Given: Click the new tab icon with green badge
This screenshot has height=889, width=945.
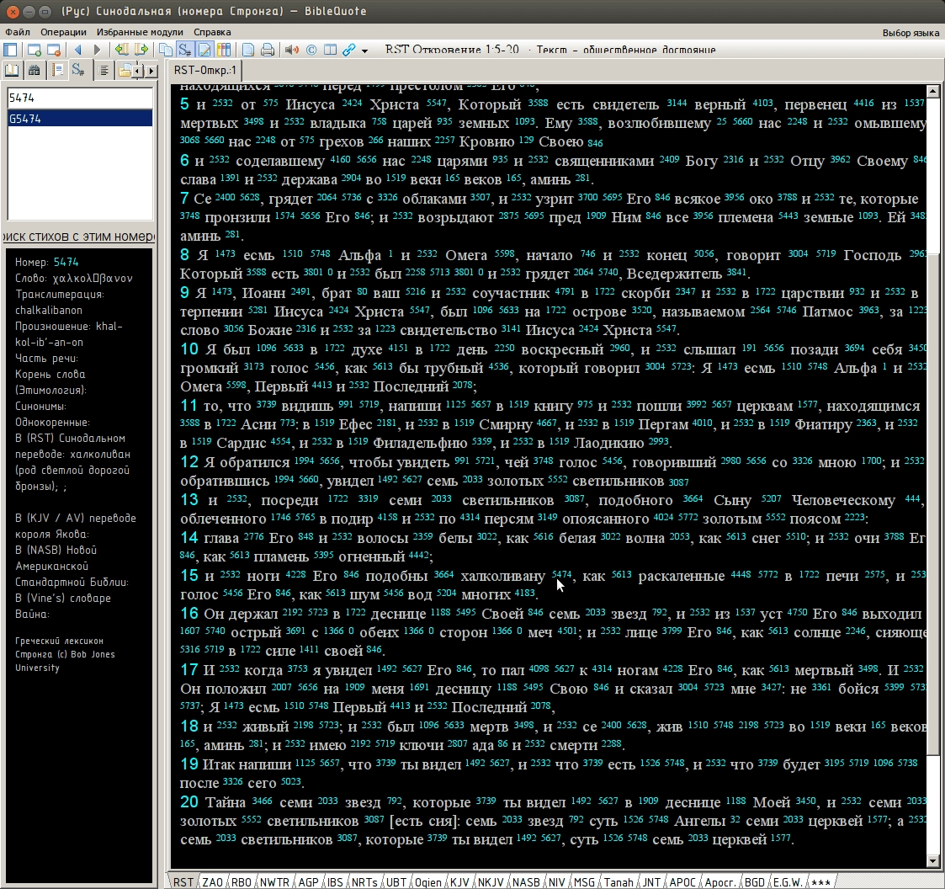Looking at the screenshot, I should (x=35, y=50).
